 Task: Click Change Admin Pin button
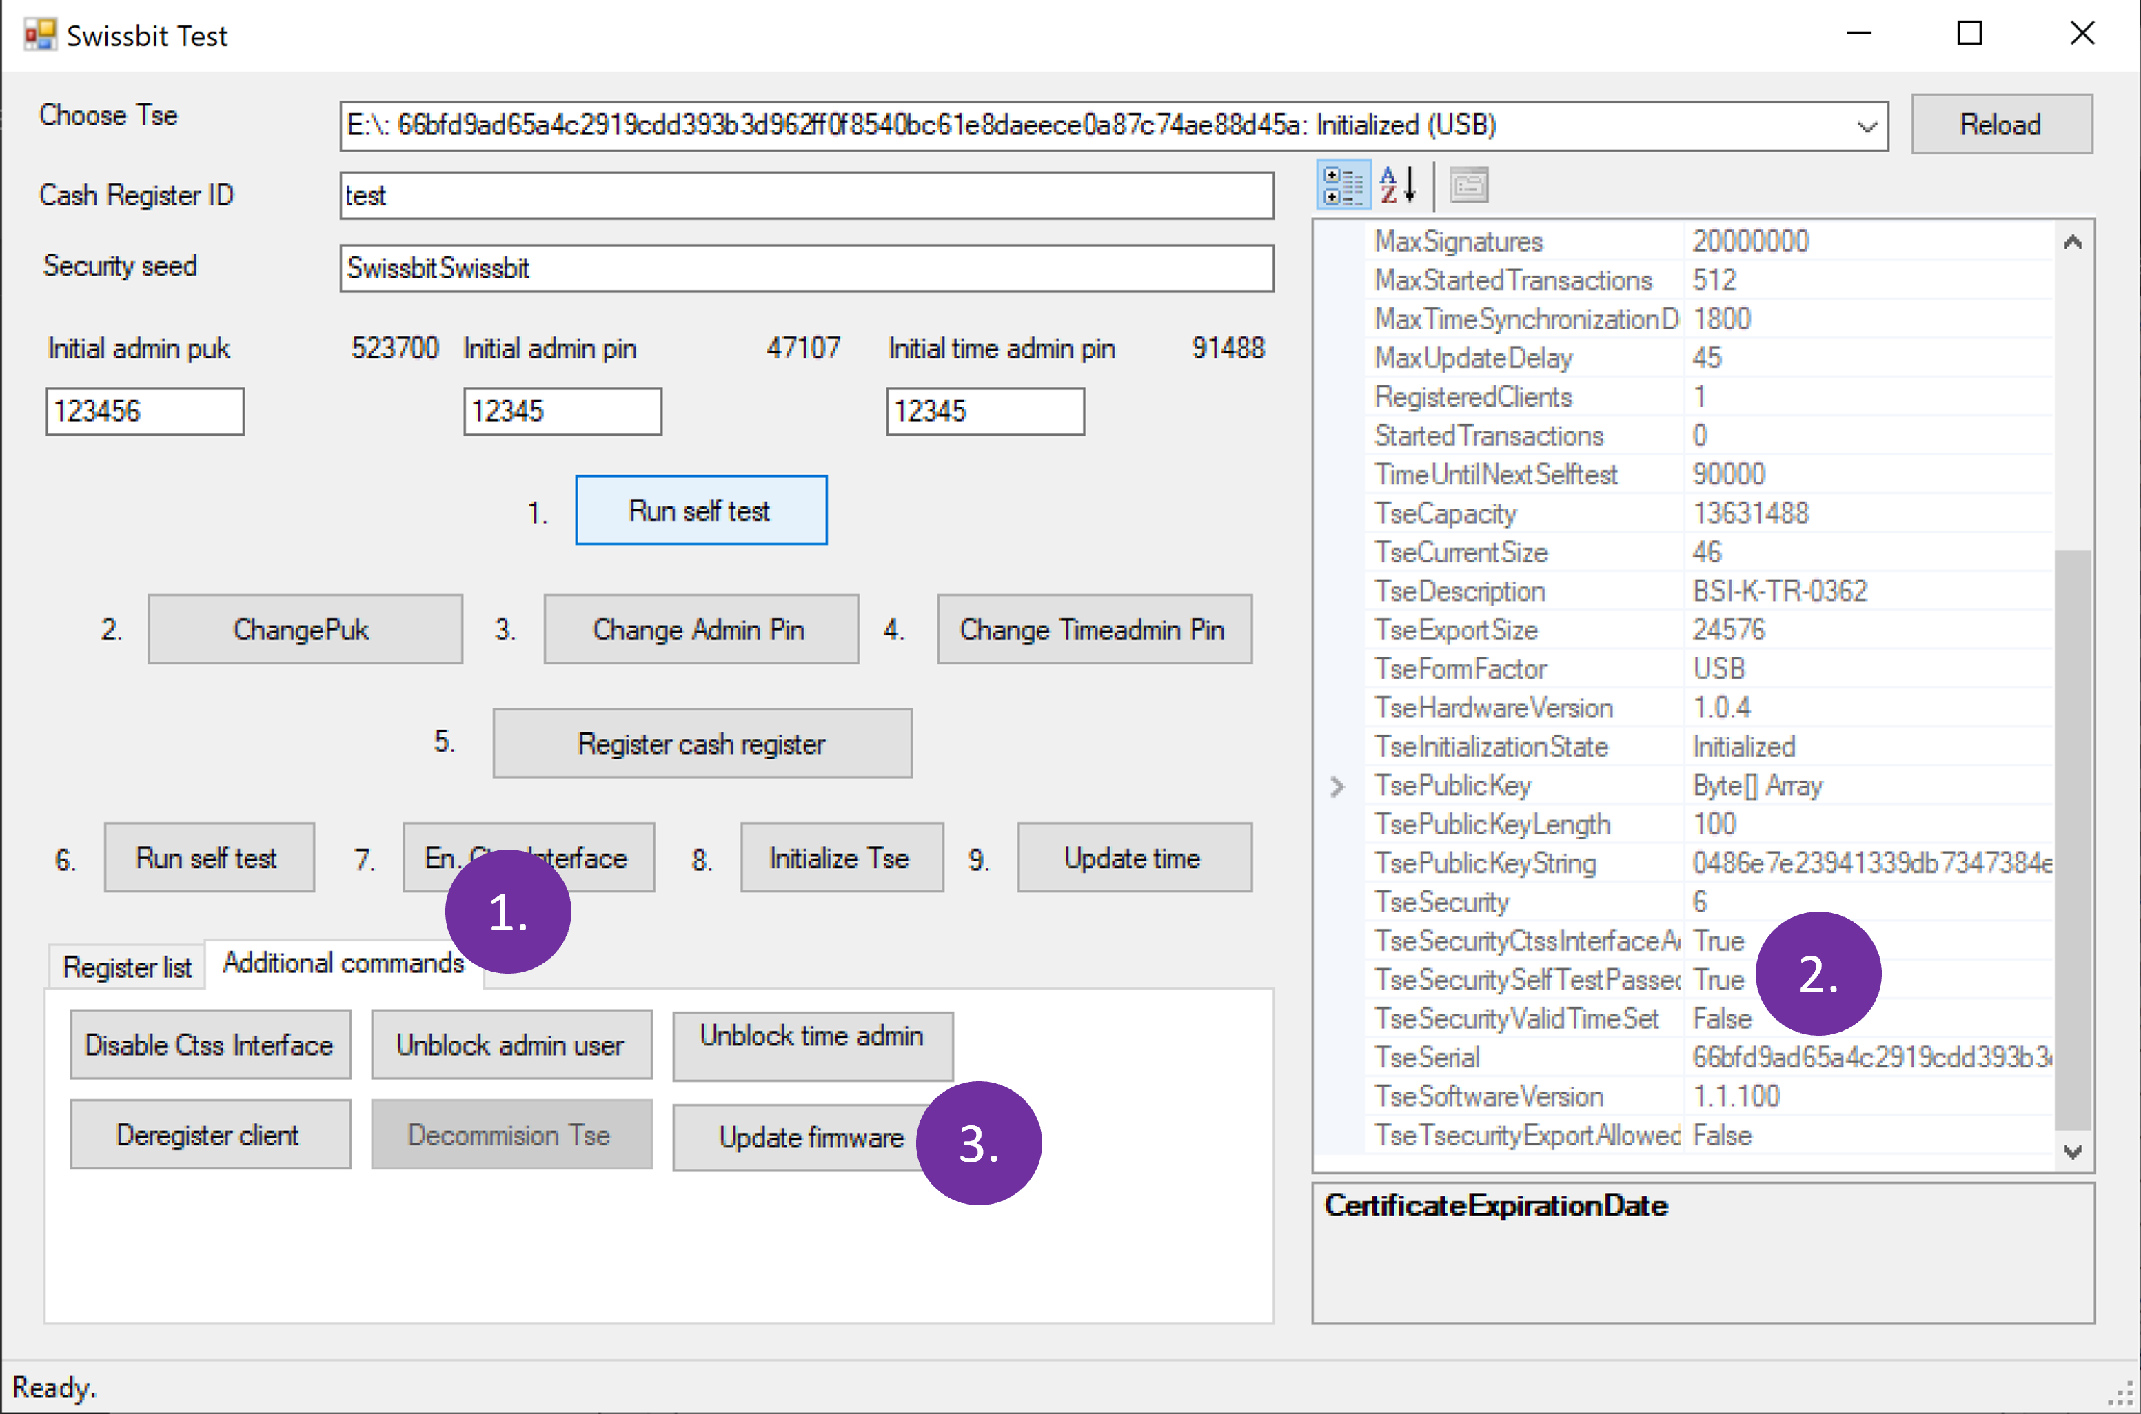coord(701,629)
